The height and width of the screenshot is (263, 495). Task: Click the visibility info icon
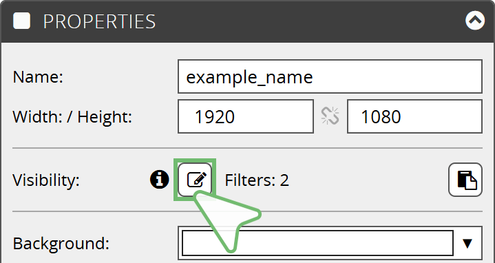click(160, 180)
